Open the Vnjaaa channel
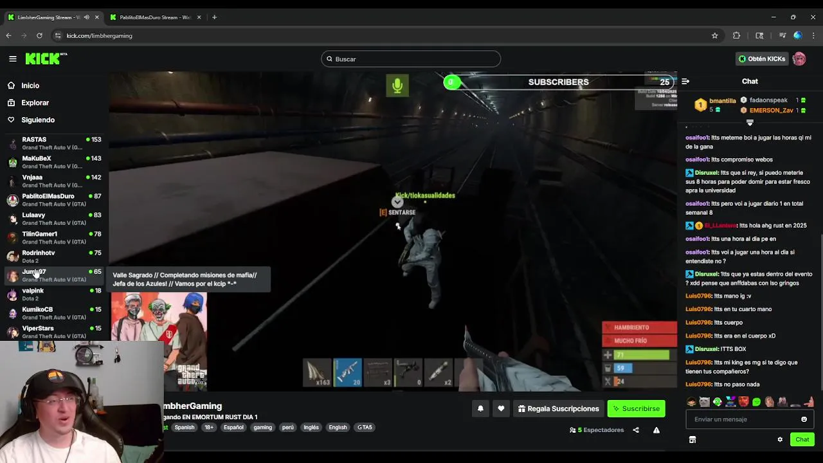This screenshot has height=463, width=823. tap(54, 181)
